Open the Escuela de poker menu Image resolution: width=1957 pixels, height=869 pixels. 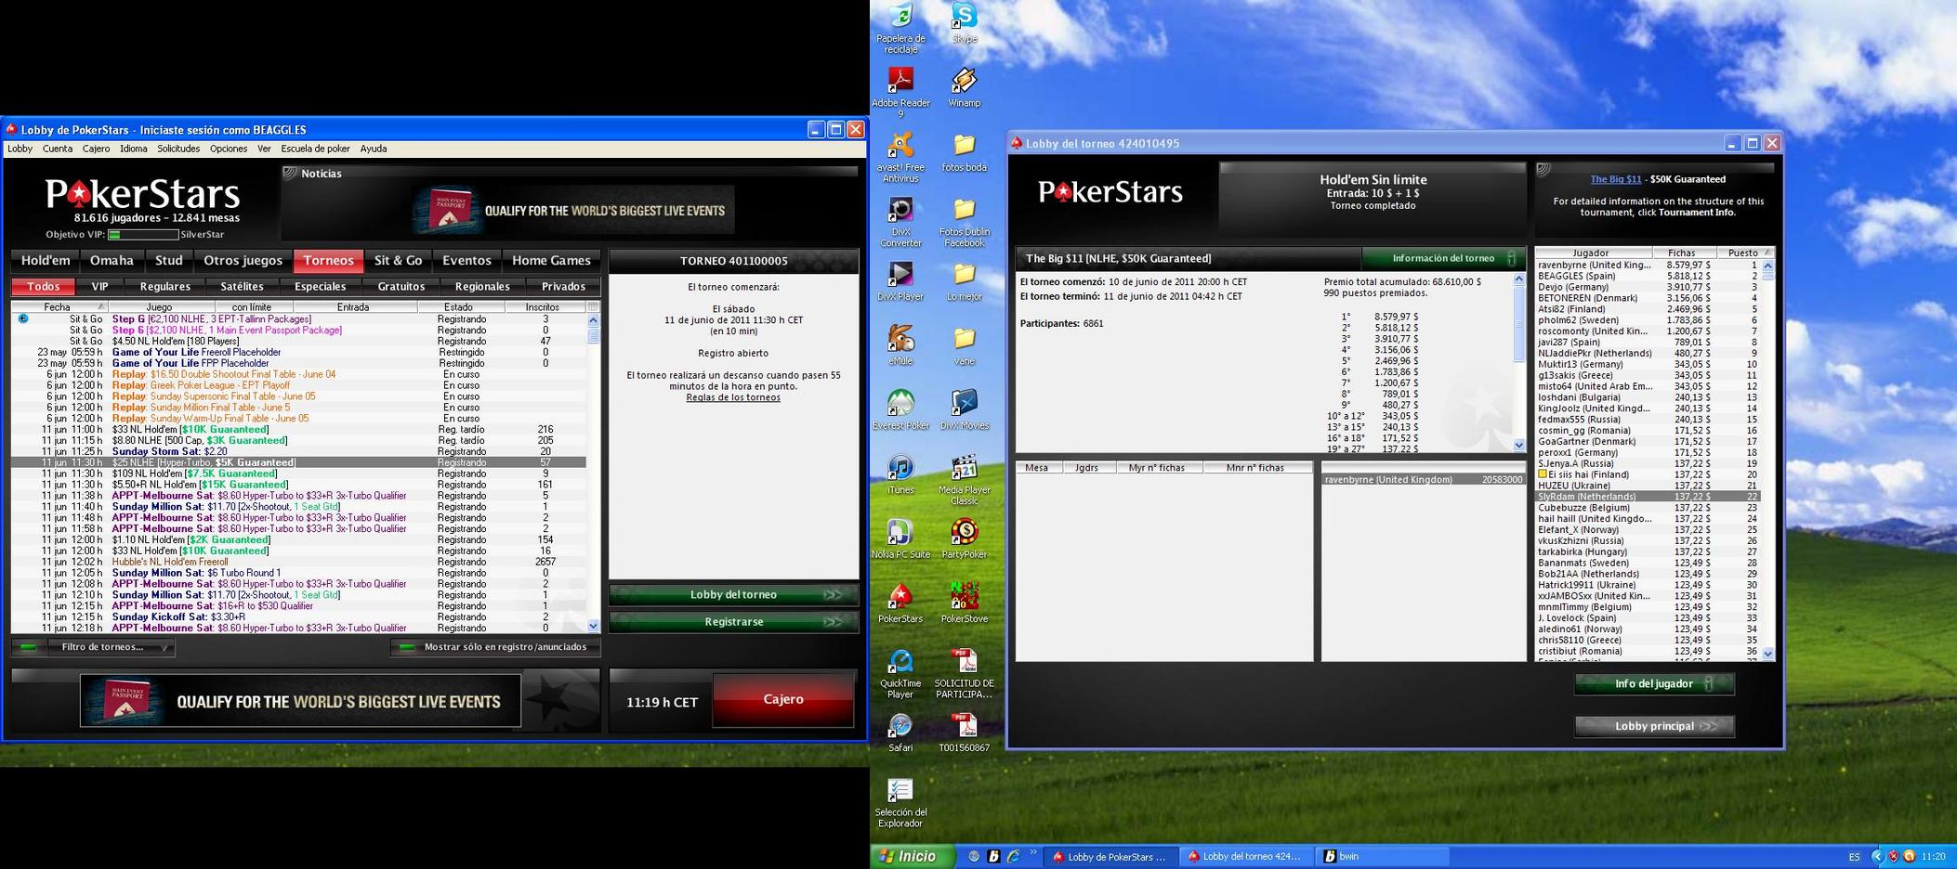click(x=316, y=149)
